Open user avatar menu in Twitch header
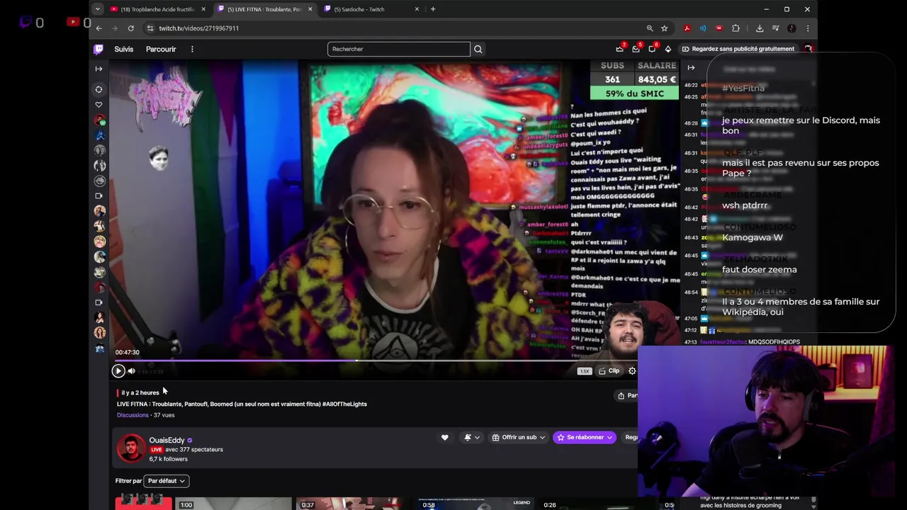 click(x=808, y=49)
